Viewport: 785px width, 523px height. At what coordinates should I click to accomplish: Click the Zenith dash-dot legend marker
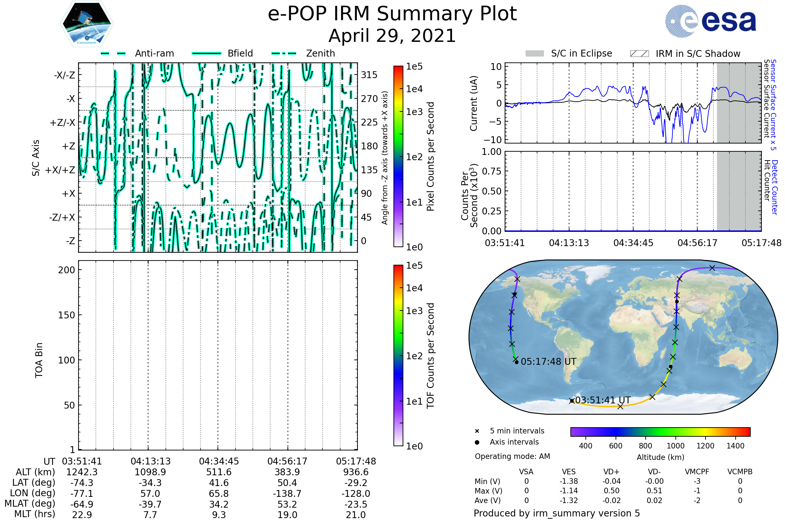(x=284, y=53)
